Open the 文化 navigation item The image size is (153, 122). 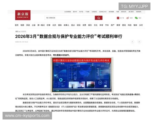pyautogui.click(x=96, y=25)
